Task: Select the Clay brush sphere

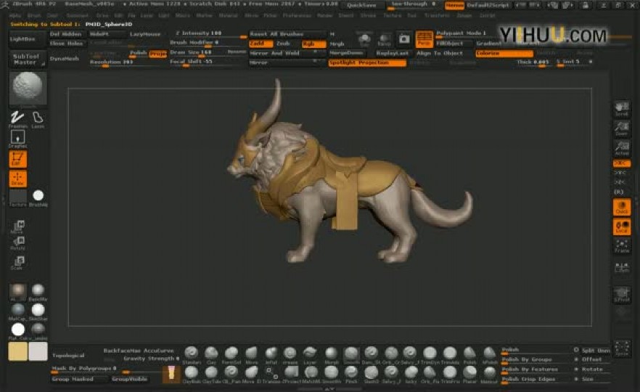Action: coord(211,354)
